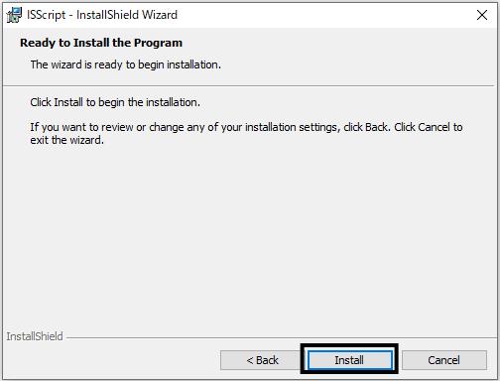Click the word Cancel inside the paragraph
Image resolution: width=500 pixels, height=381 pixels.
click(x=434, y=127)
